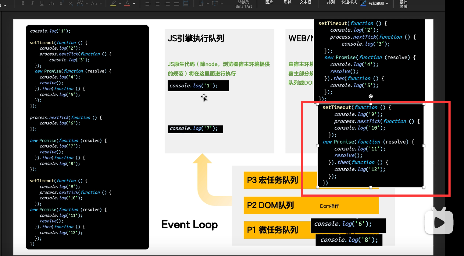Select the console.log('1') box in JS引擎执行队列
The height and width of the screenshot is (256, 464).
pyautogui.click(x=198, y=86)
